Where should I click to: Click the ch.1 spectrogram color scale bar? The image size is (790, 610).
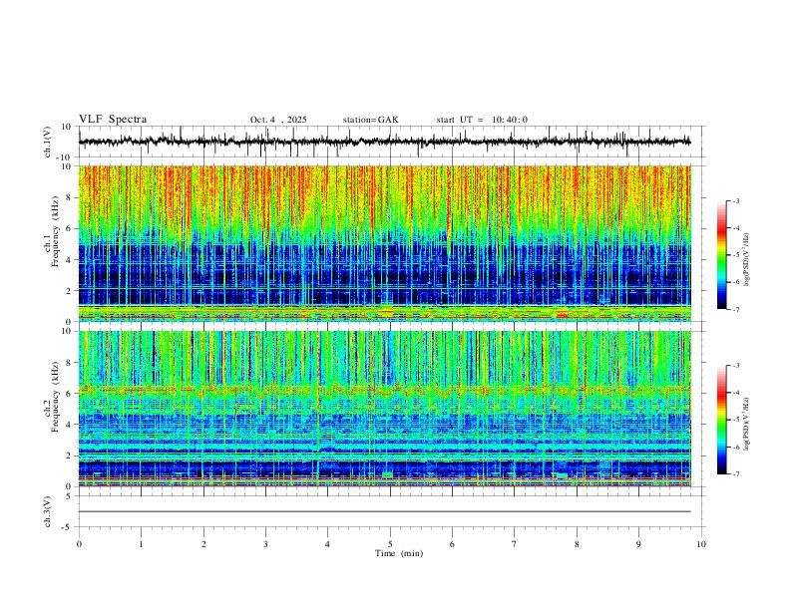pyautogui.click(x=722, y=255)
